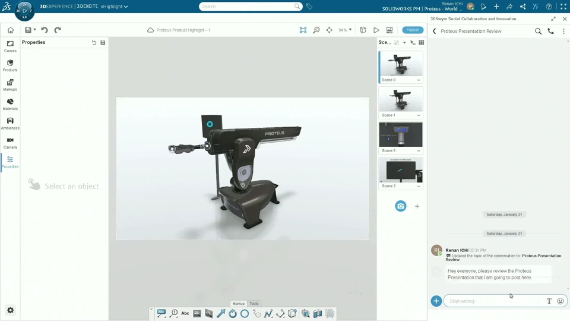
Task: Click the tag icon next to search
Action: (x=309, y=6)
